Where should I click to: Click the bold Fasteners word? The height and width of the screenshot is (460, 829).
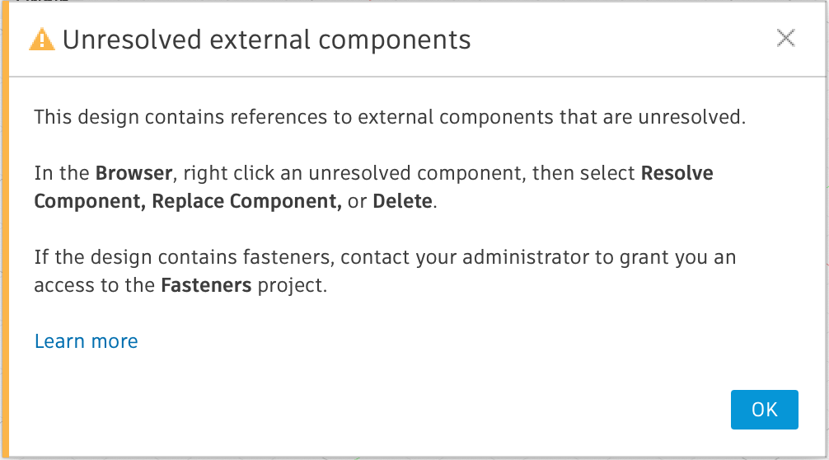point(206,287)
